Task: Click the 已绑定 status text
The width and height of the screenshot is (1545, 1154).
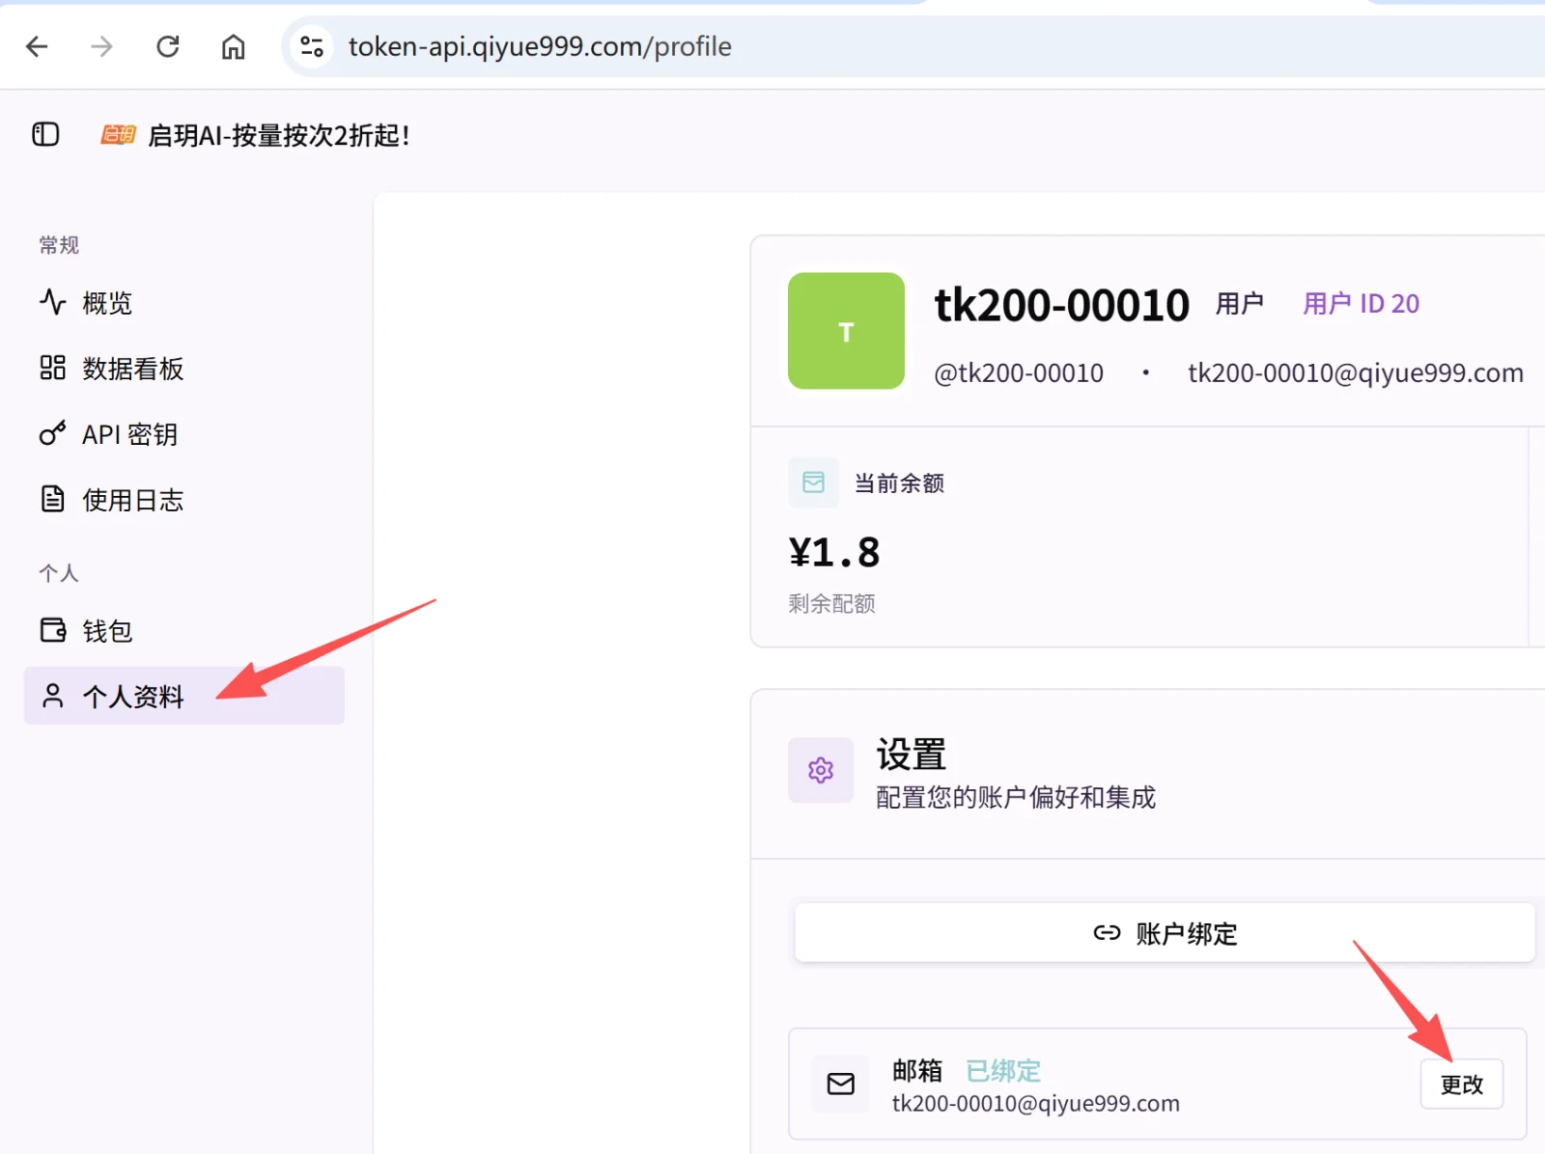Action: (x=1003, y=1071)
